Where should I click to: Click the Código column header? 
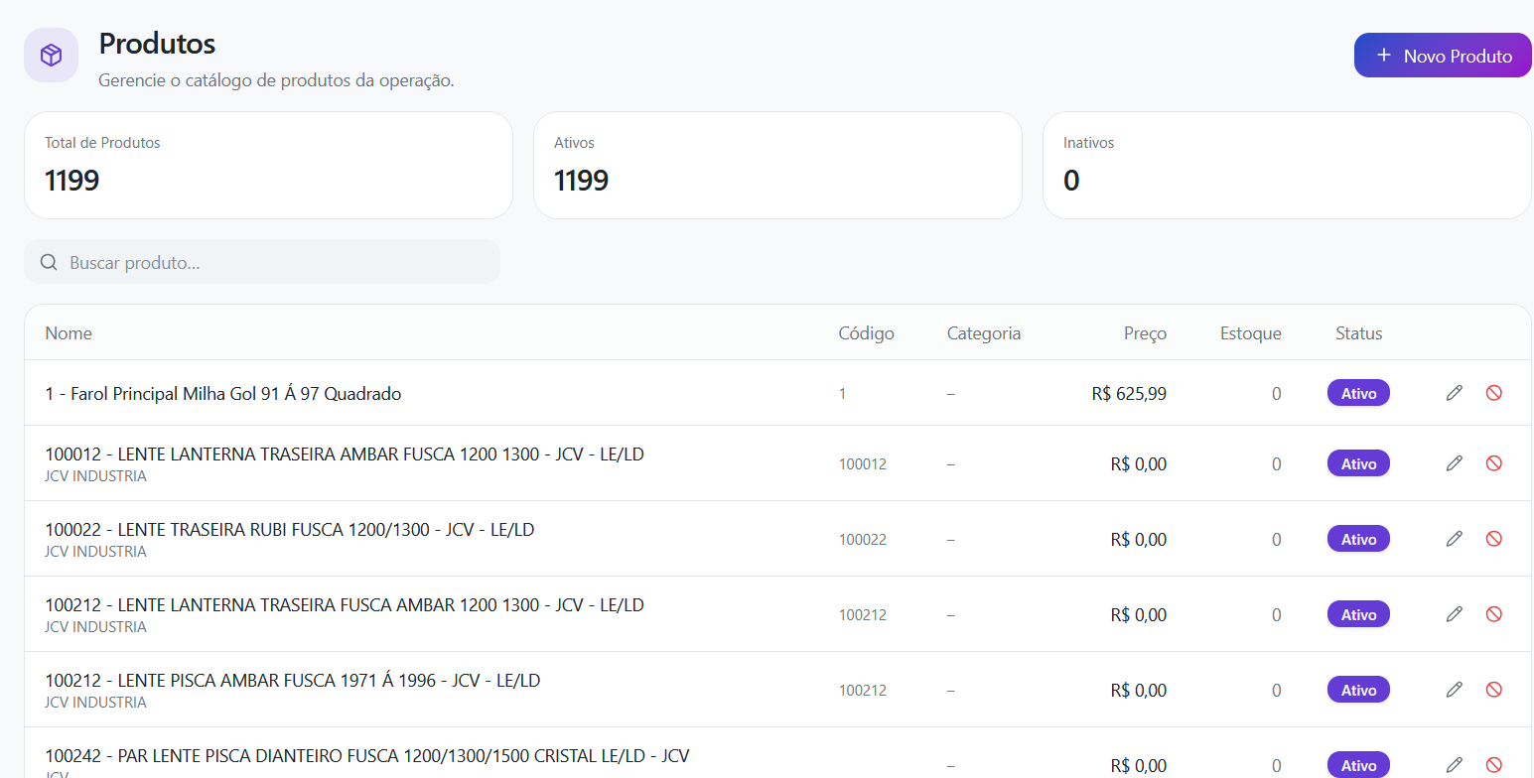tap(866, 333)
